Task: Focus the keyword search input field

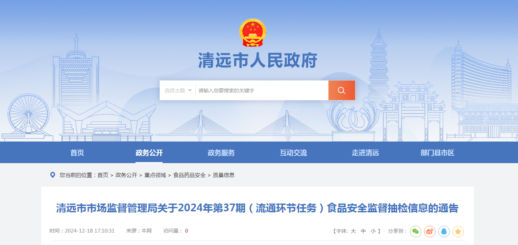Action: [262, 90]
